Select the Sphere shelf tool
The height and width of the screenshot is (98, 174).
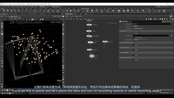(8, 11)
